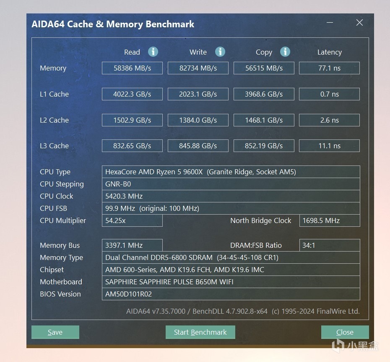Start Benchmark button

point(200,332)
